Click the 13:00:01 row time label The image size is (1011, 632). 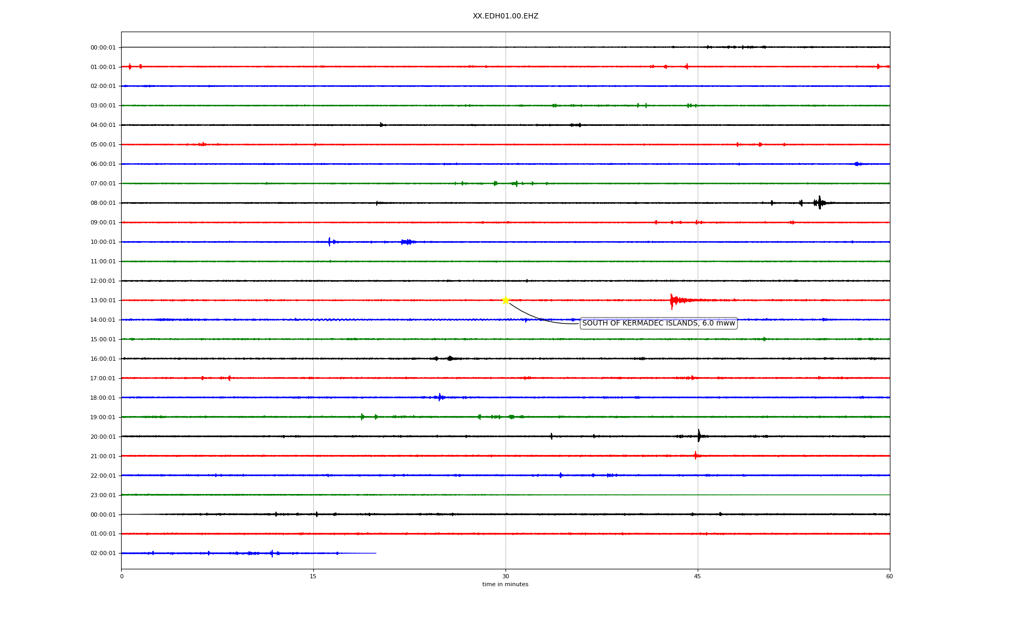103,301
